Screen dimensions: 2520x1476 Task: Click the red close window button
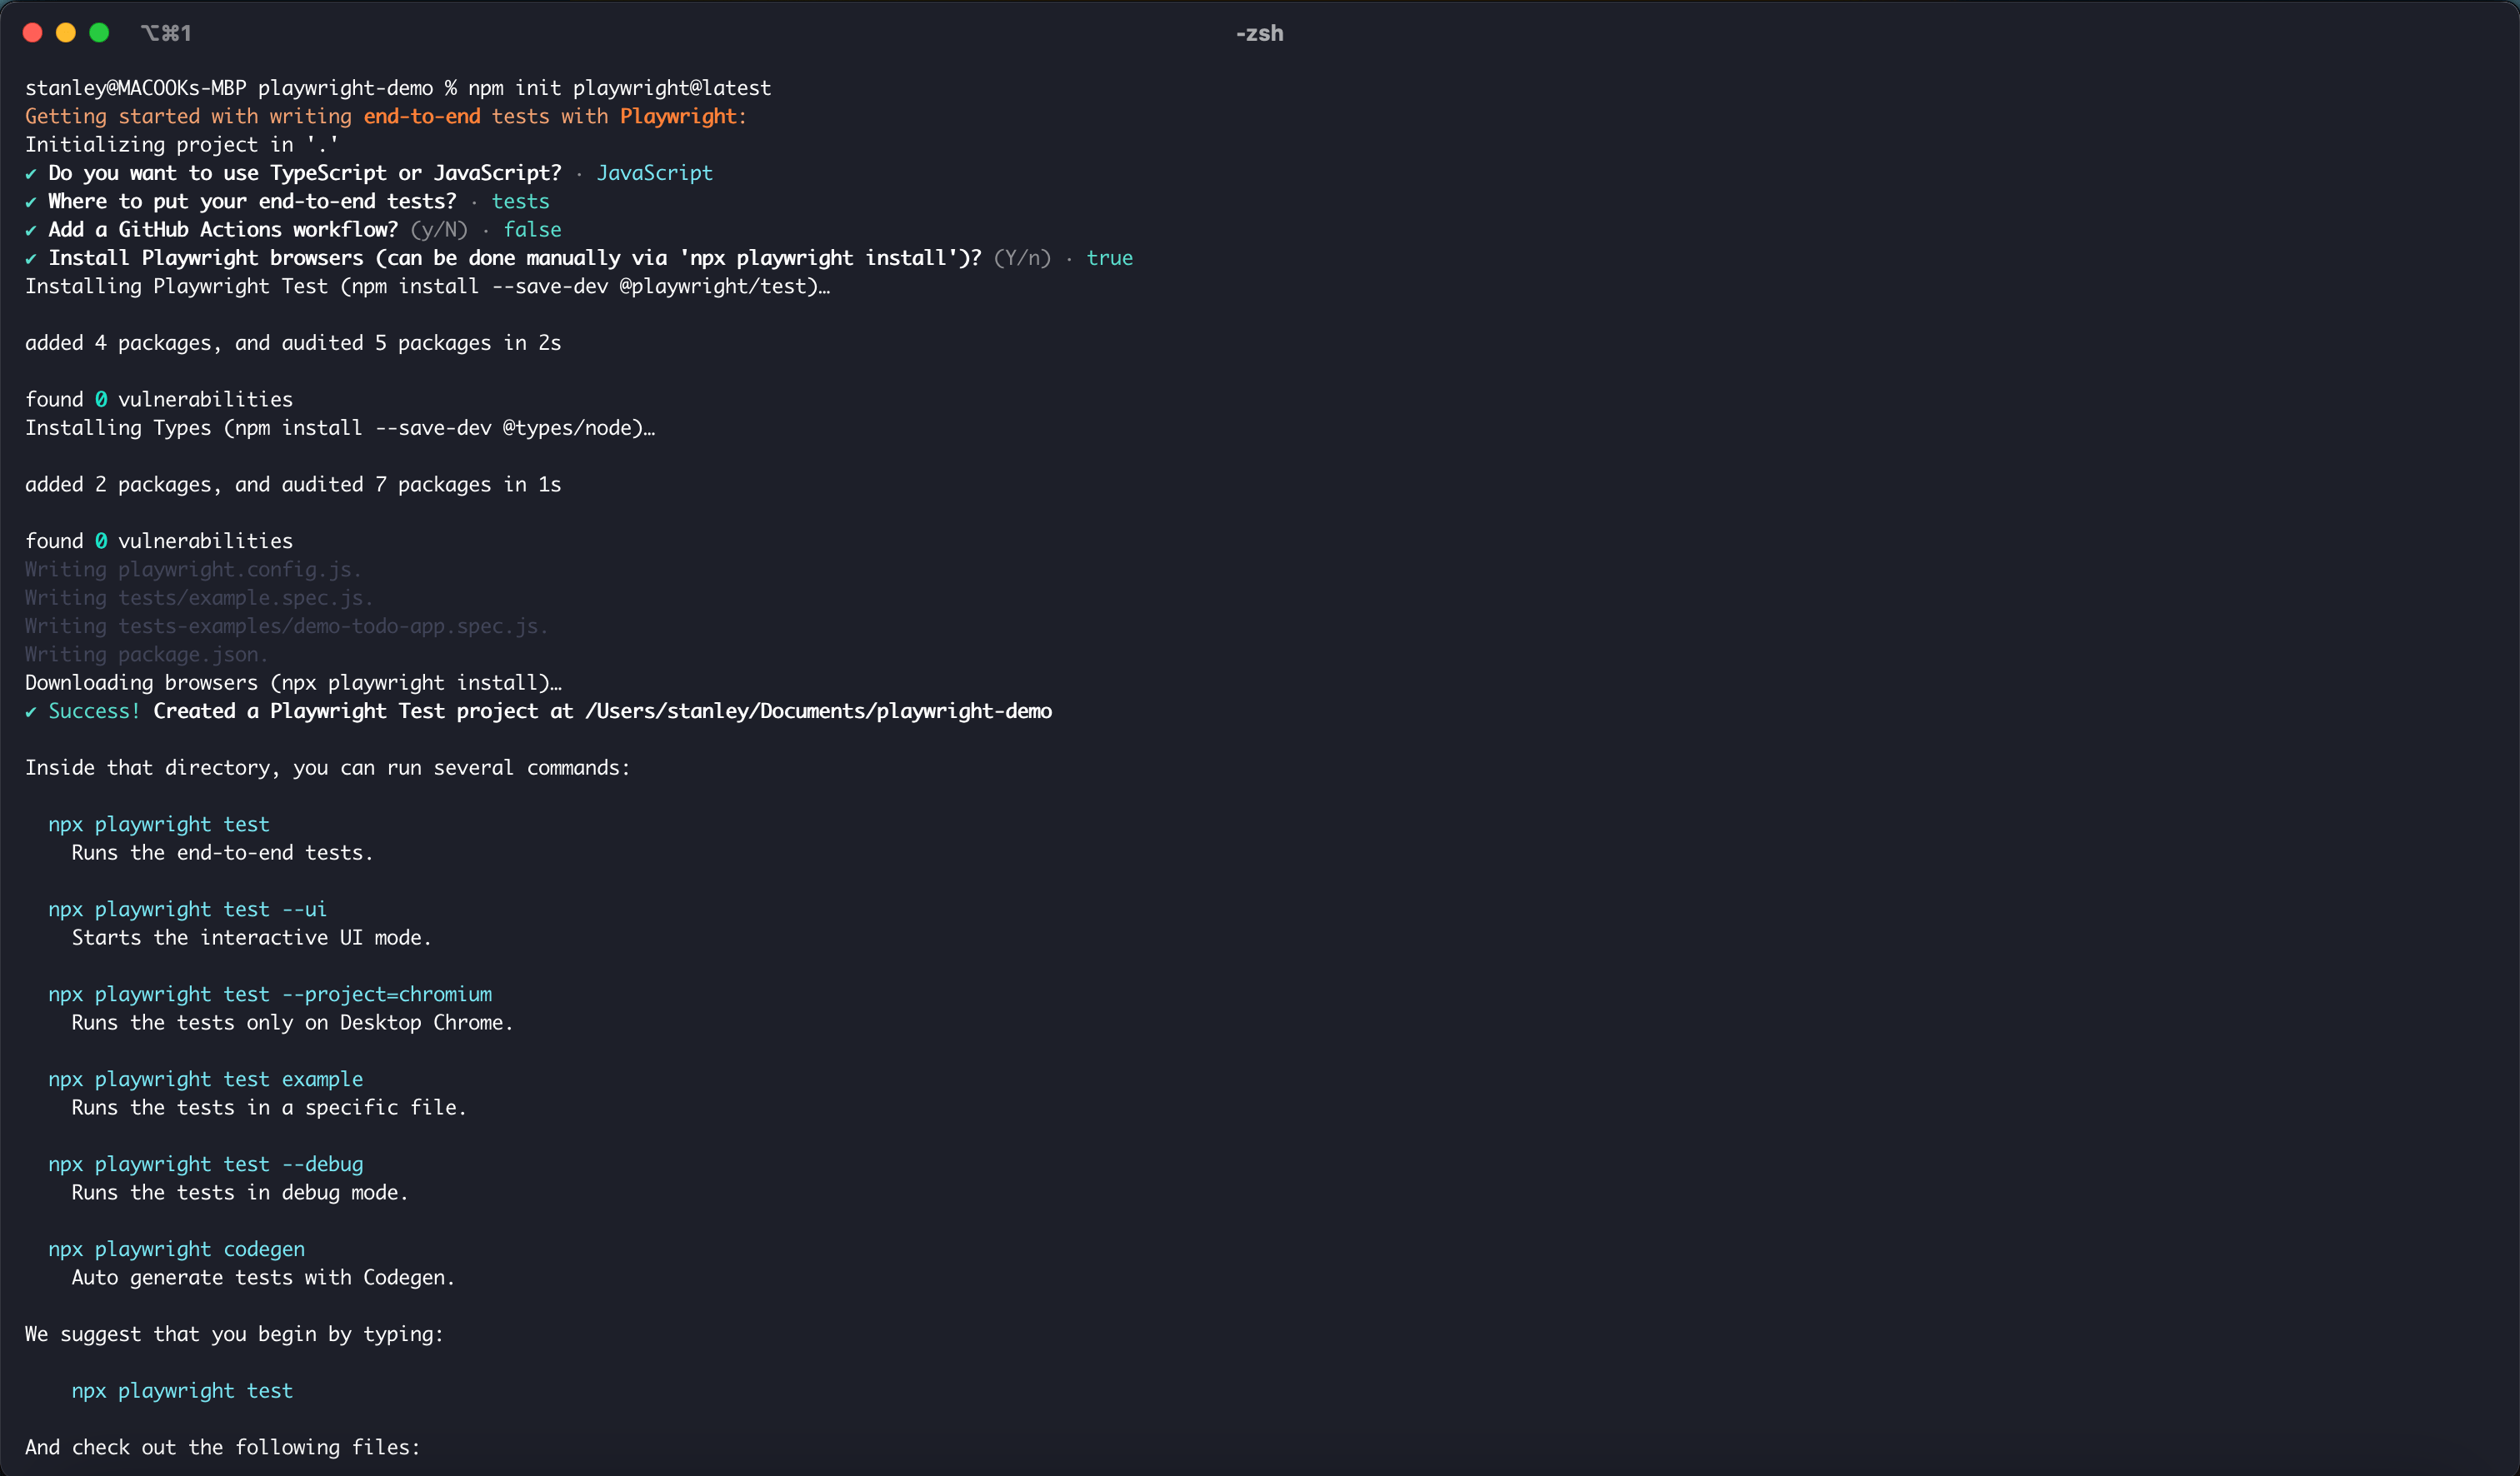(32, 33)
